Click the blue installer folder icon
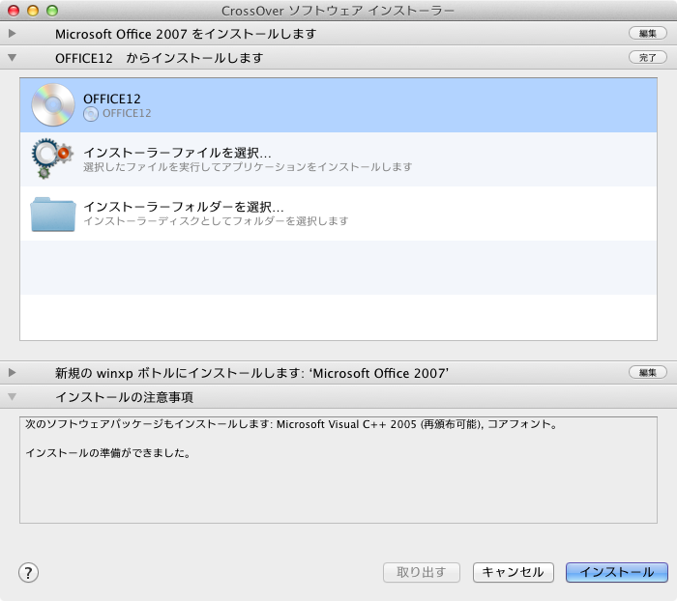Viewport: 677px width, 601px height. click(x=52, y=214)
